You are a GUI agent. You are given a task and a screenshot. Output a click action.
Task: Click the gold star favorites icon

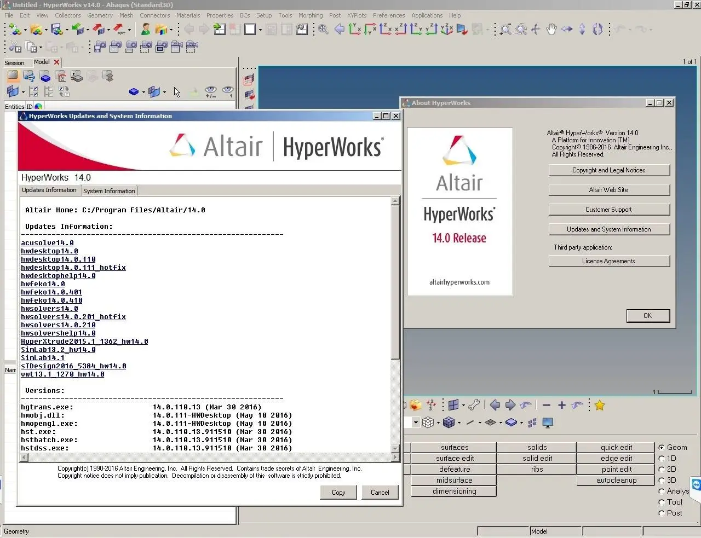(x=599, y=405)
